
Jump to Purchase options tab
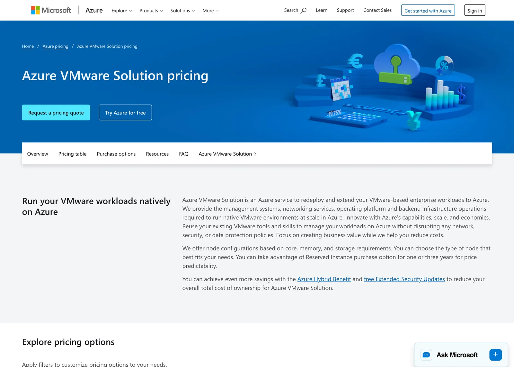116,154
